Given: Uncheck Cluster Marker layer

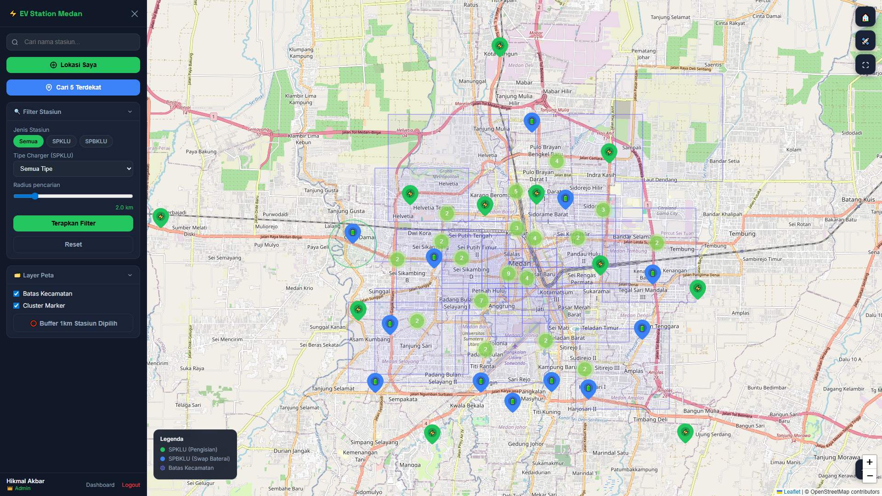Looking at the screenshot, I should click(17, 305).
